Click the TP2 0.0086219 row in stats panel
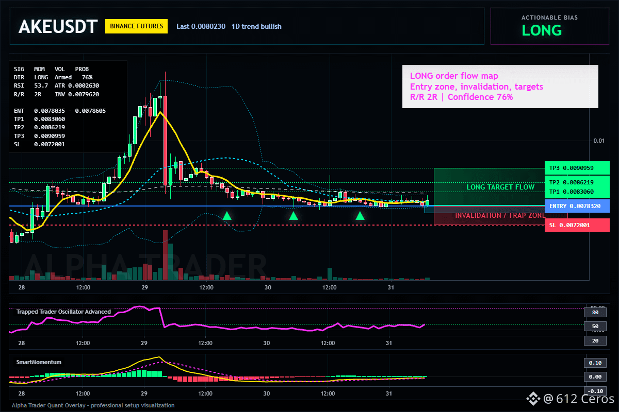The height and width of the screenshot is (412, 619). pos(39,127)
